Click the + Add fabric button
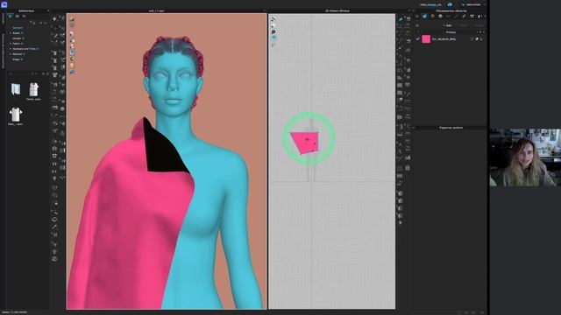561x315 pixels. tap(447, 25)
